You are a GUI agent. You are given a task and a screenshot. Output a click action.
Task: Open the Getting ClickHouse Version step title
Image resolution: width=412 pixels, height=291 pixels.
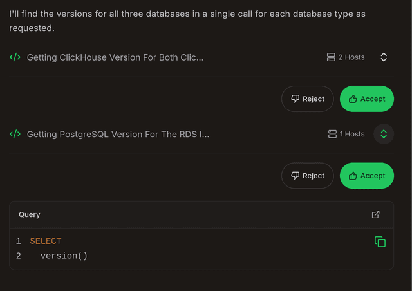coord(115,57)
